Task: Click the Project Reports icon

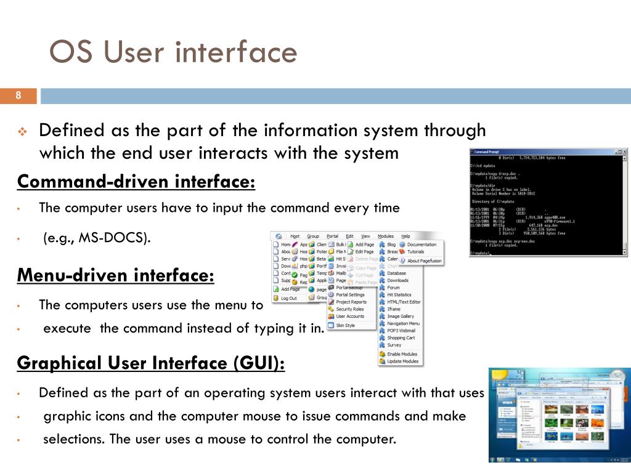Action: click(x=331, y=302)
